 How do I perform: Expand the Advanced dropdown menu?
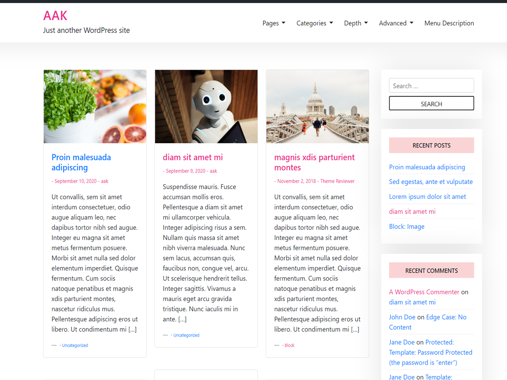[x=396, y=23]
